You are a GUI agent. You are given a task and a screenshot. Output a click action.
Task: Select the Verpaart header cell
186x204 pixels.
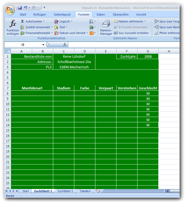tap(106, 88)
